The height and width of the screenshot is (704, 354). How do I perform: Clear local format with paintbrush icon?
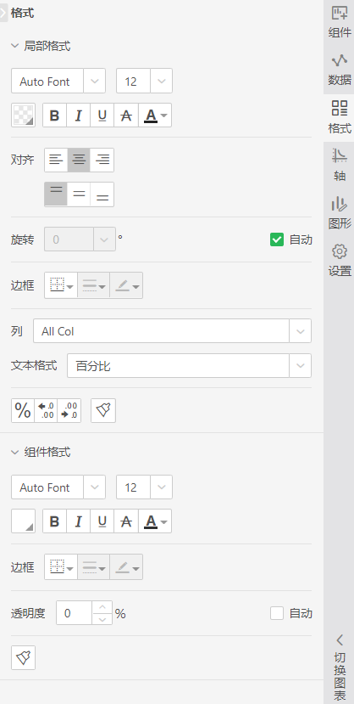[x=103, y=410]
